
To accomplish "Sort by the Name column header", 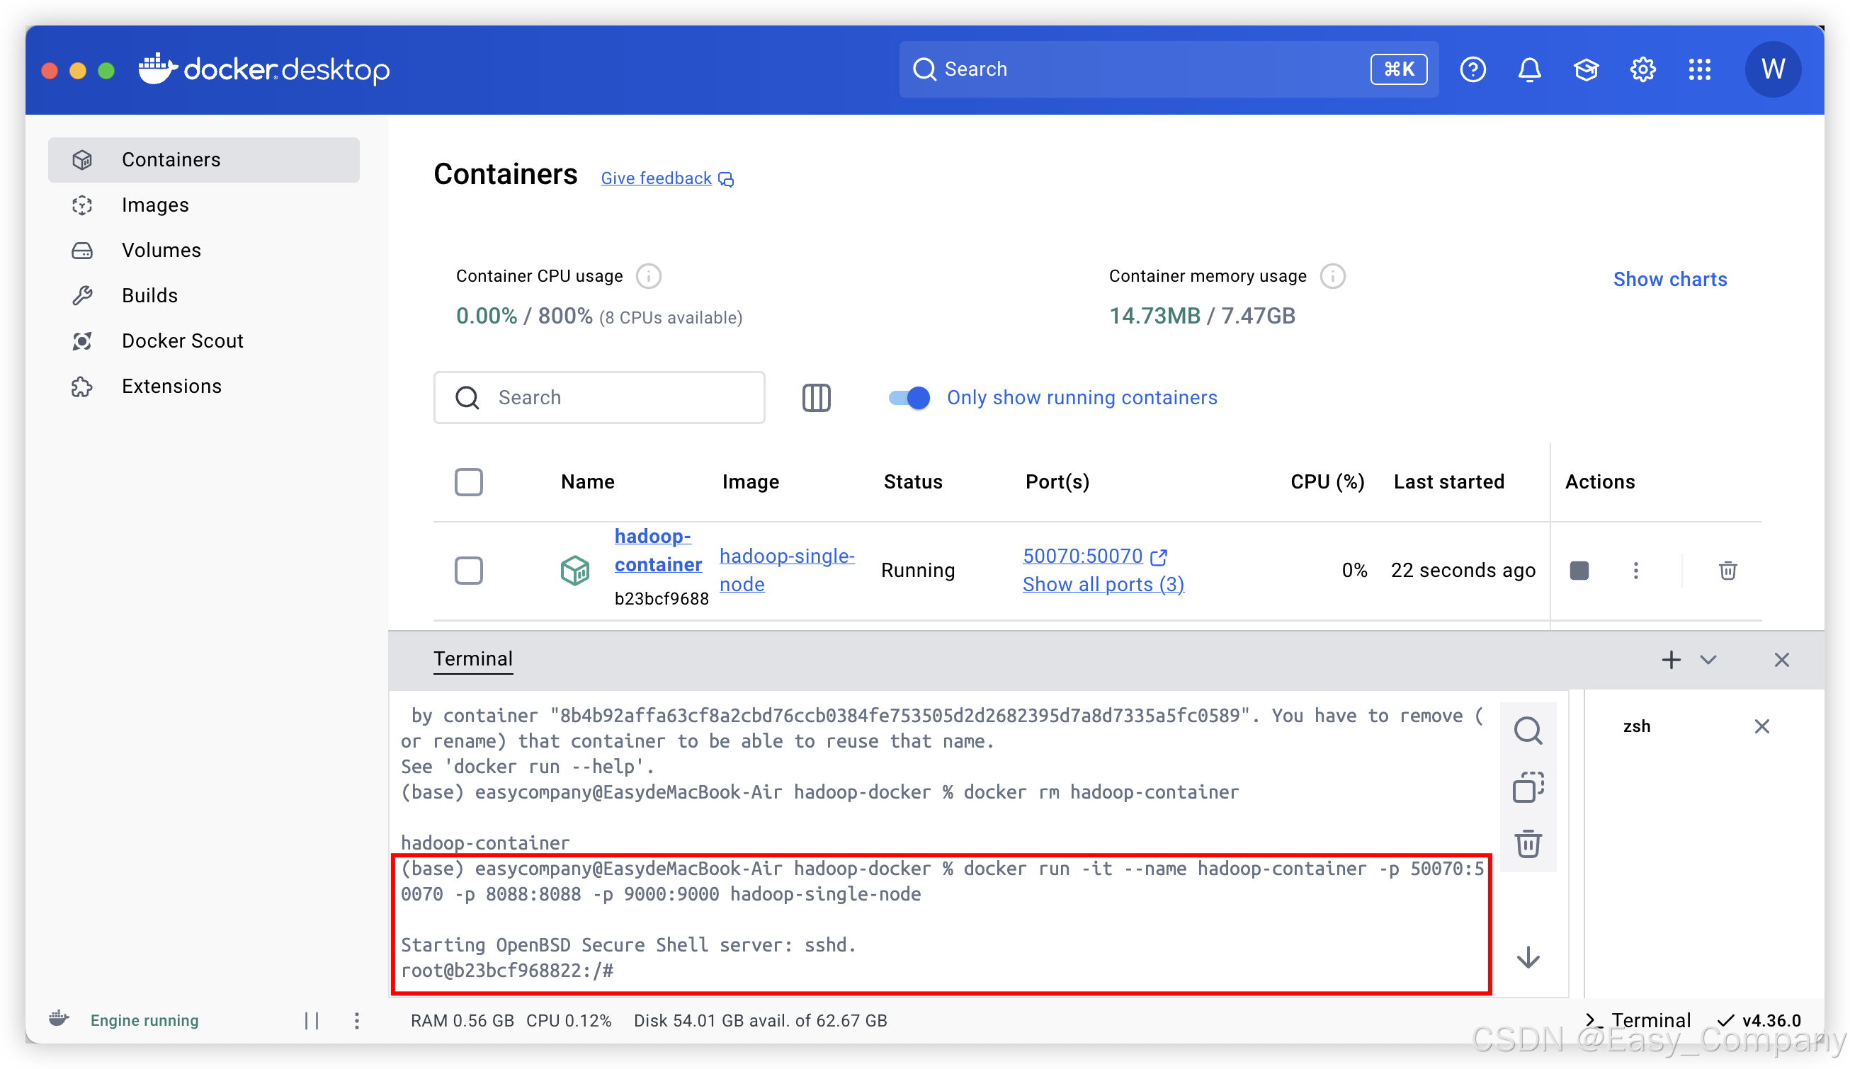I will coord(587,481).
